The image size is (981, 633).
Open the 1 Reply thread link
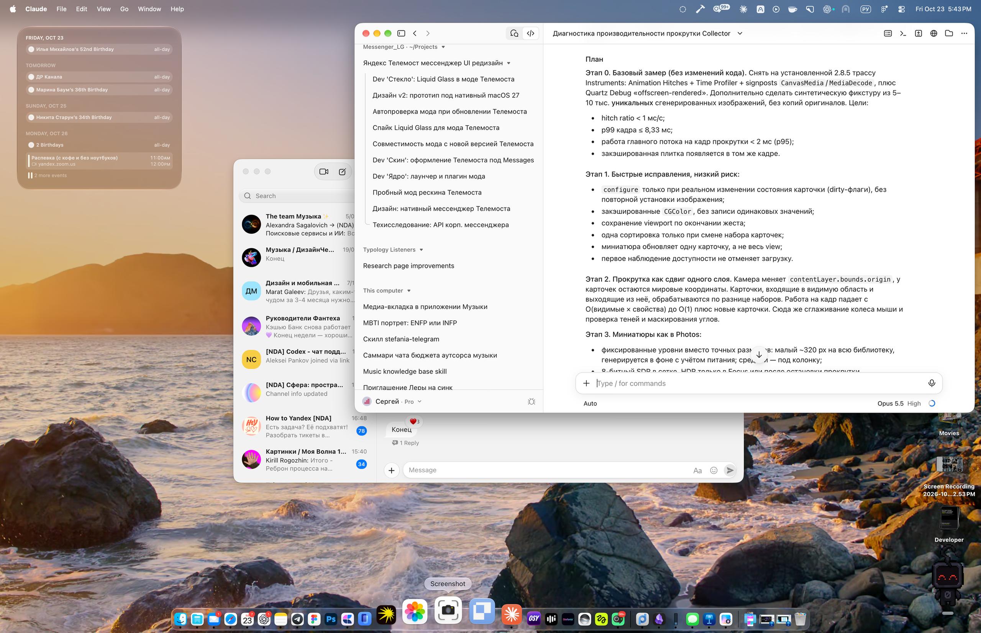point(405,443)
